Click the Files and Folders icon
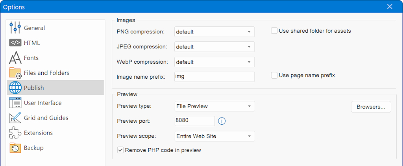The image size is (403, 166). point(15,73)
